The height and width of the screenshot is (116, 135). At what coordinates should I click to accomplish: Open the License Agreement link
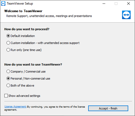point(15,107)
